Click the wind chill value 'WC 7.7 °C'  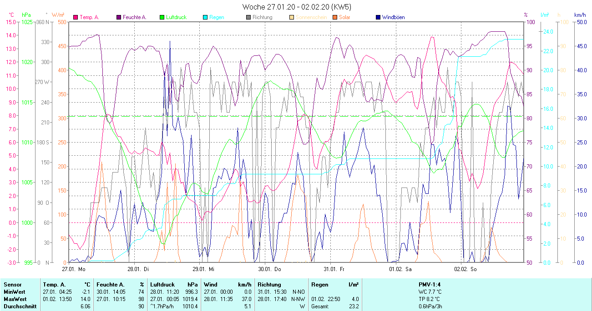point(430,292)
